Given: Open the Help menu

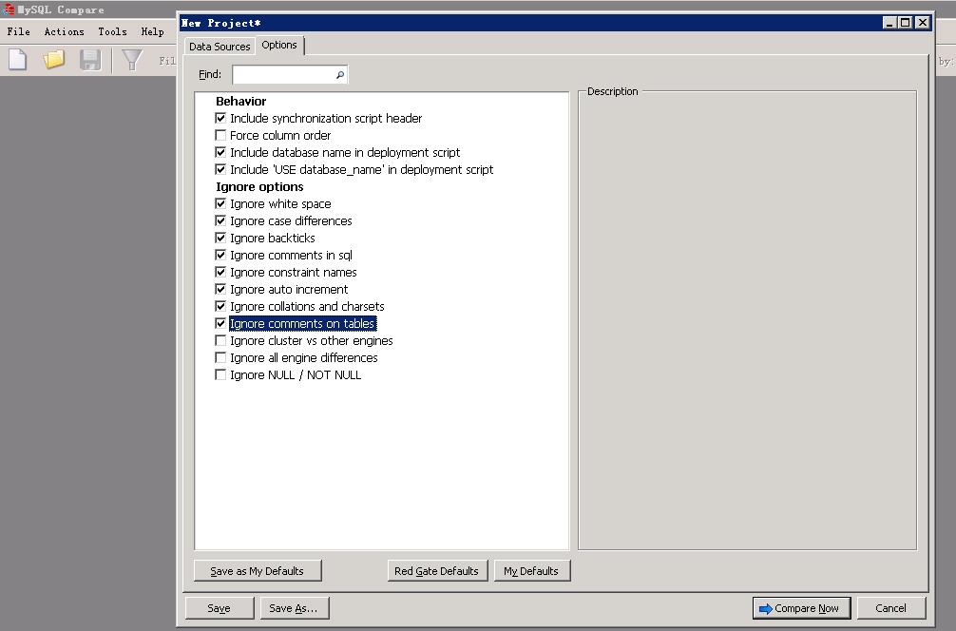Looking at the screenshot, I should coord(152,31).
